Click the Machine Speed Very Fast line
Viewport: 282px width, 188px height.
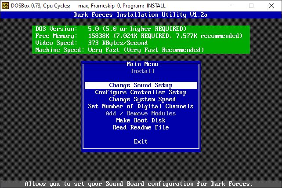click(119, 50)
